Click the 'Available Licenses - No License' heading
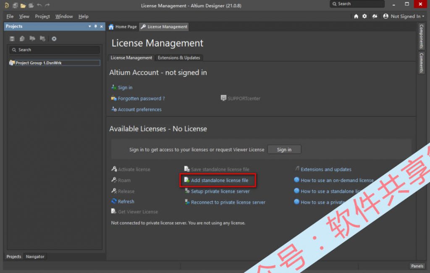 point(158,129)
